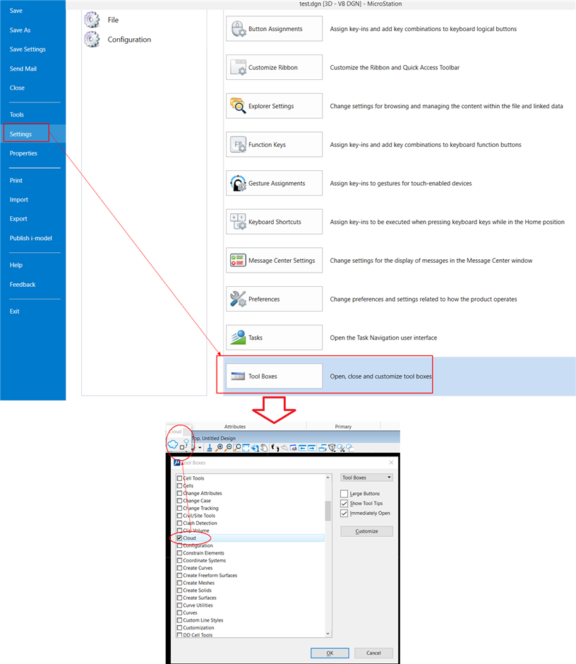Image resolution: width=576 pixels, height=664 pixels.
Task: Open the Settings backstage menu
Action: [x=32, y=134]
